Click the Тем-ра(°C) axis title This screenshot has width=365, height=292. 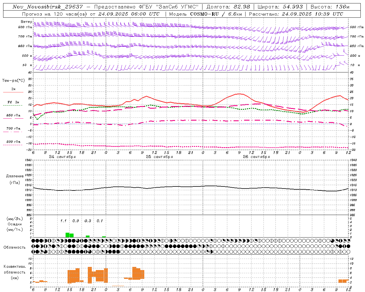click(x=13, y=81)
